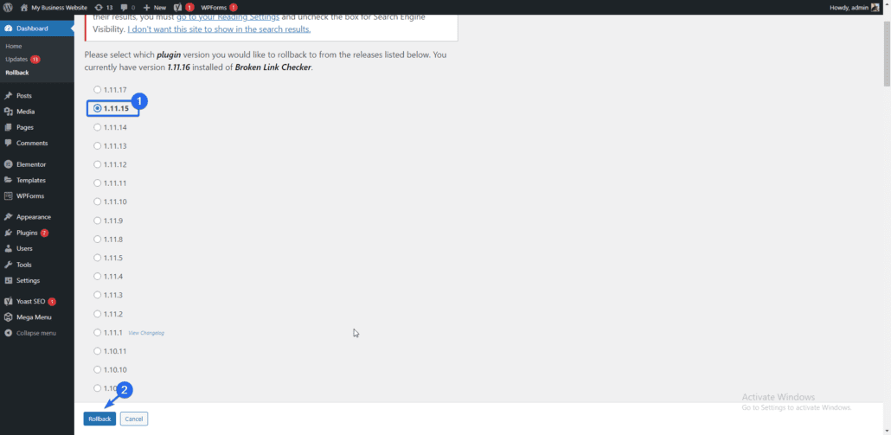Open My Business Website home icon
The image size is (891, 435).
click(x=24, y=8)
